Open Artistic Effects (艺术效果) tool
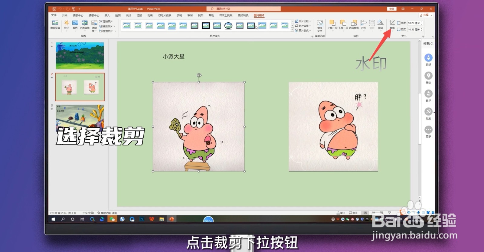 point(85,25)
